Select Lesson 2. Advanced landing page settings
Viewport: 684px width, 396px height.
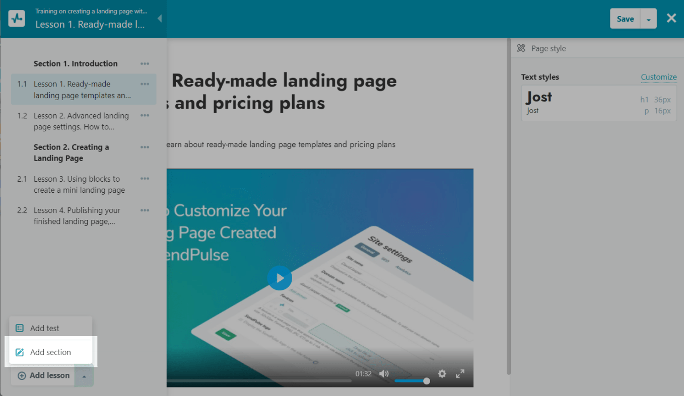click(81, 121)
